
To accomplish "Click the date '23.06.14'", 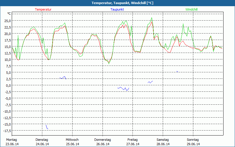I will point(12,144).
